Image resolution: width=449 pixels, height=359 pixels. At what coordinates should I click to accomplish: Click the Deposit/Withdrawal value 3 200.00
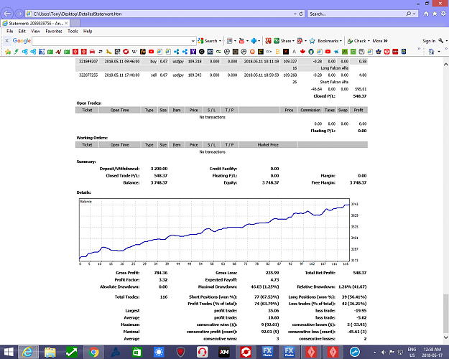click(x=159, y=169)
